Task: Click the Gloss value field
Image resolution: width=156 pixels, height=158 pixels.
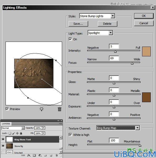Action: click(114, 78)
